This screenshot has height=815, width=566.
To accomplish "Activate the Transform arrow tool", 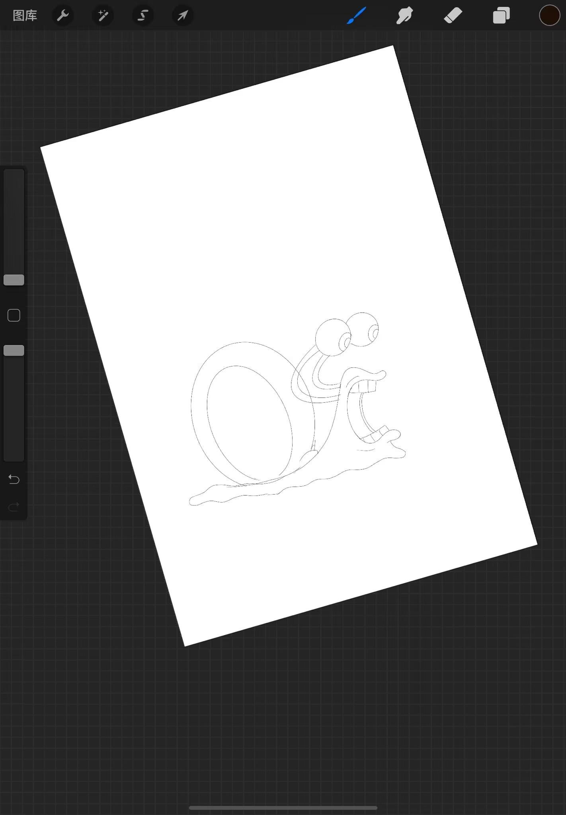I will [183, 16].
